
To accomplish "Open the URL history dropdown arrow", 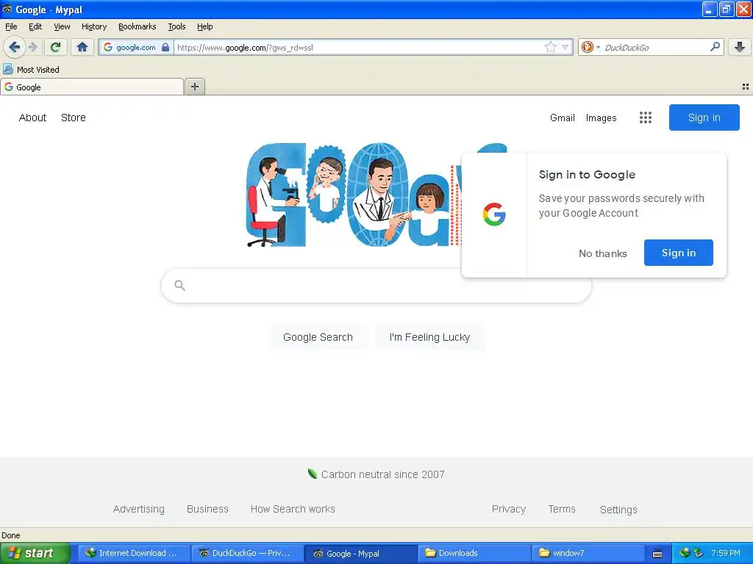I will pos(565,47).
